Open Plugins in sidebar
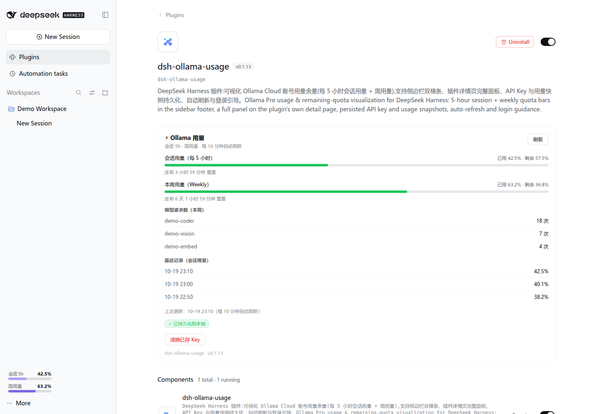The height and width of the screenshot is (414, 597). 58,57
